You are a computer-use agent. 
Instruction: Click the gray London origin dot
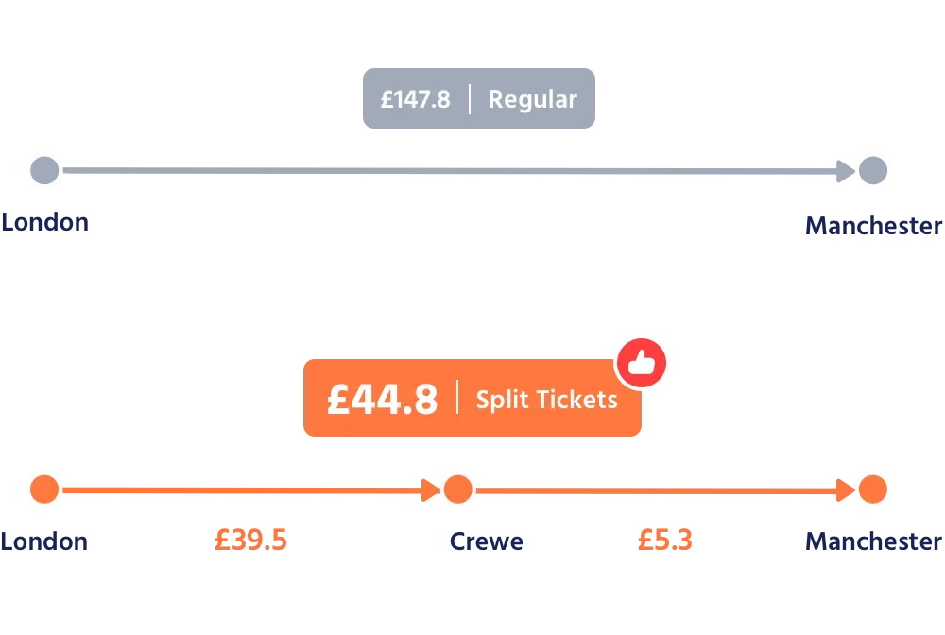44,171
